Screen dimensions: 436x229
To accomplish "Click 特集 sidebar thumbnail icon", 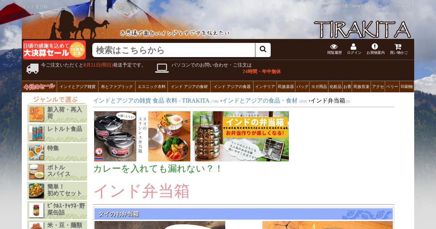I will tap(36, 152).
